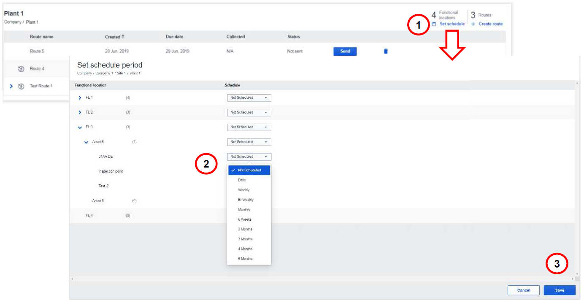Click the recurring clock icon next to Test Route 1
The height and width of the screenshot is (303, 584).
[x=21, y=86]
